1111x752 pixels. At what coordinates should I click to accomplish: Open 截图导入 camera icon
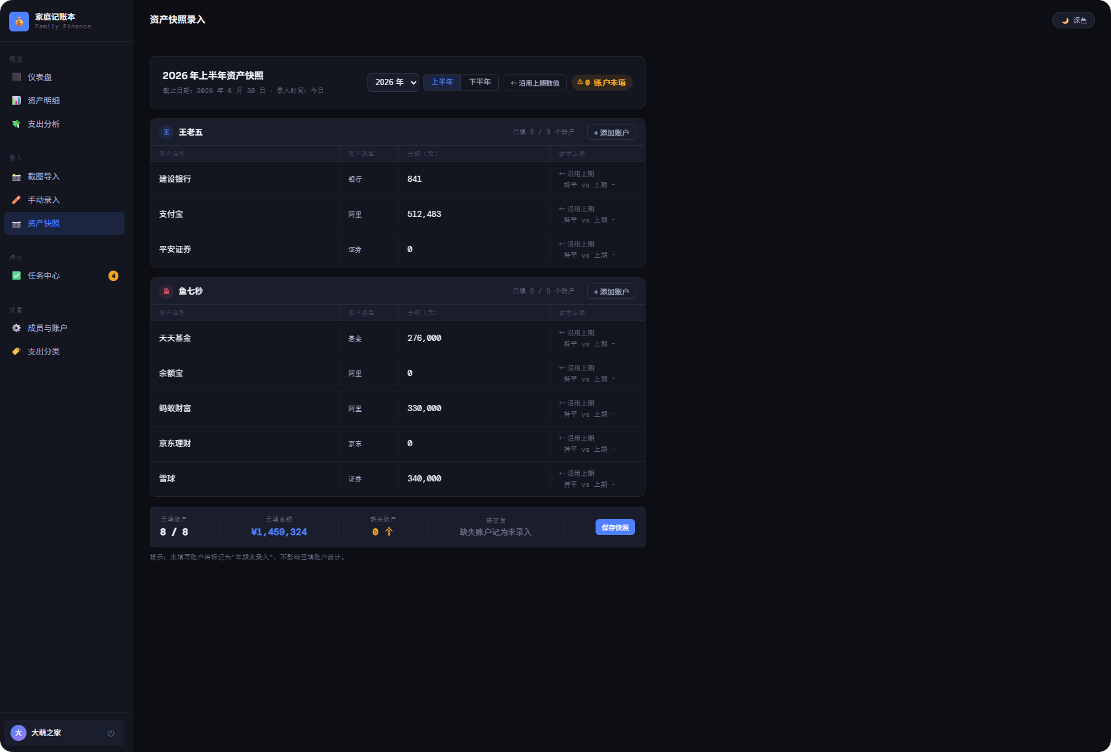[x=17, y=177]
